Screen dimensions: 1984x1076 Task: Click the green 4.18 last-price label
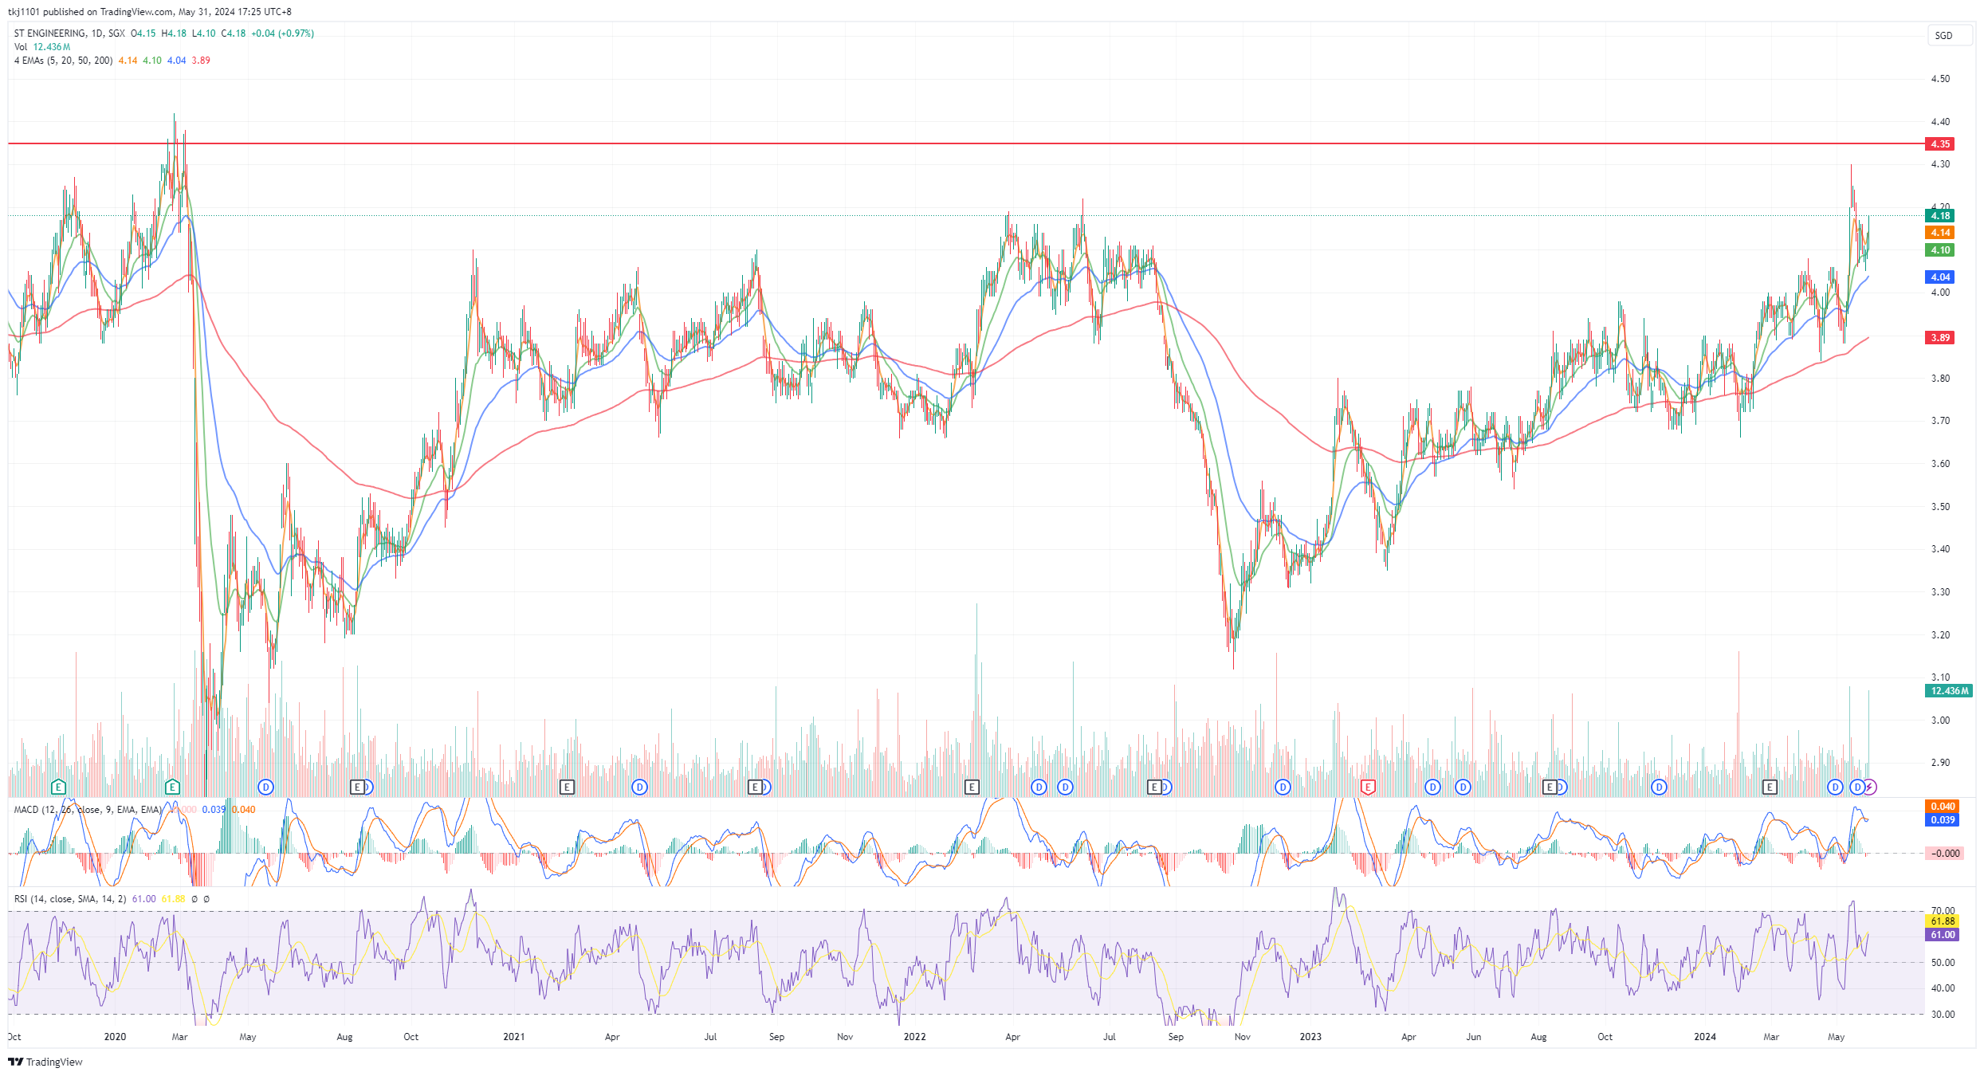click(x=1940, y=216)
